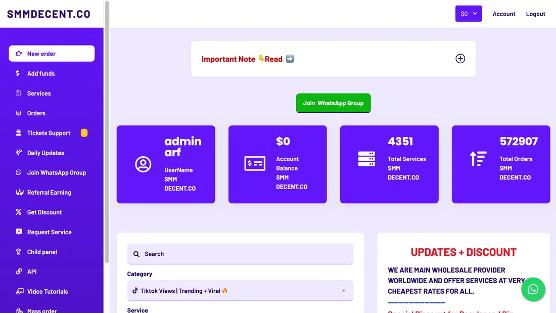Click the sort arrow icon on the Total Orders card
Screen dimensions: 556x313
(x=478, y=159)
